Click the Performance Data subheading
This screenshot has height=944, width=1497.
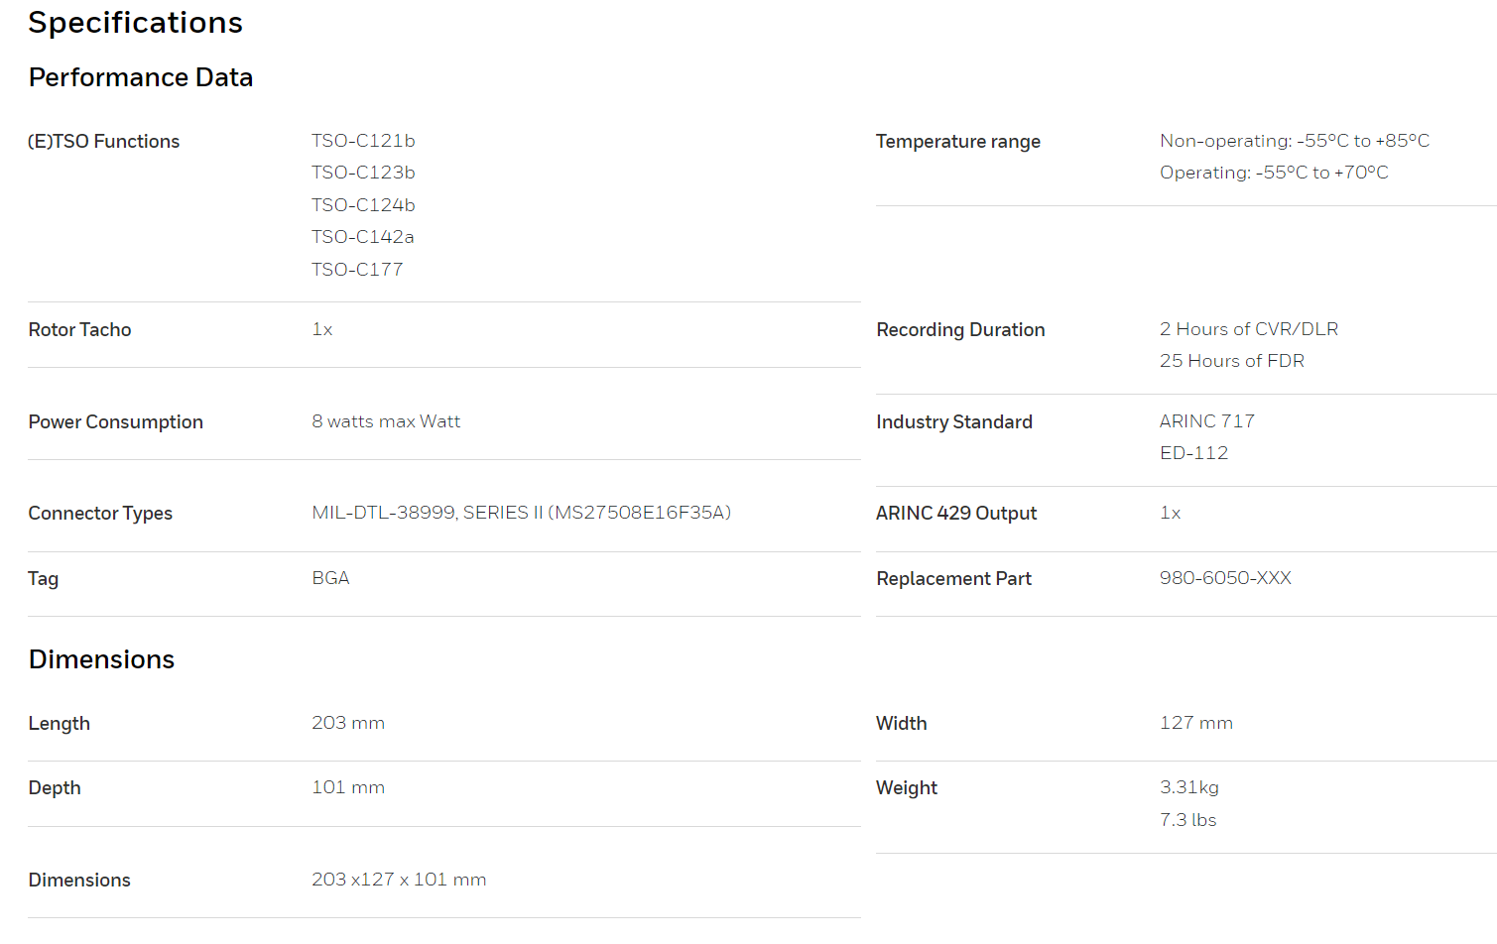(140, 77)
